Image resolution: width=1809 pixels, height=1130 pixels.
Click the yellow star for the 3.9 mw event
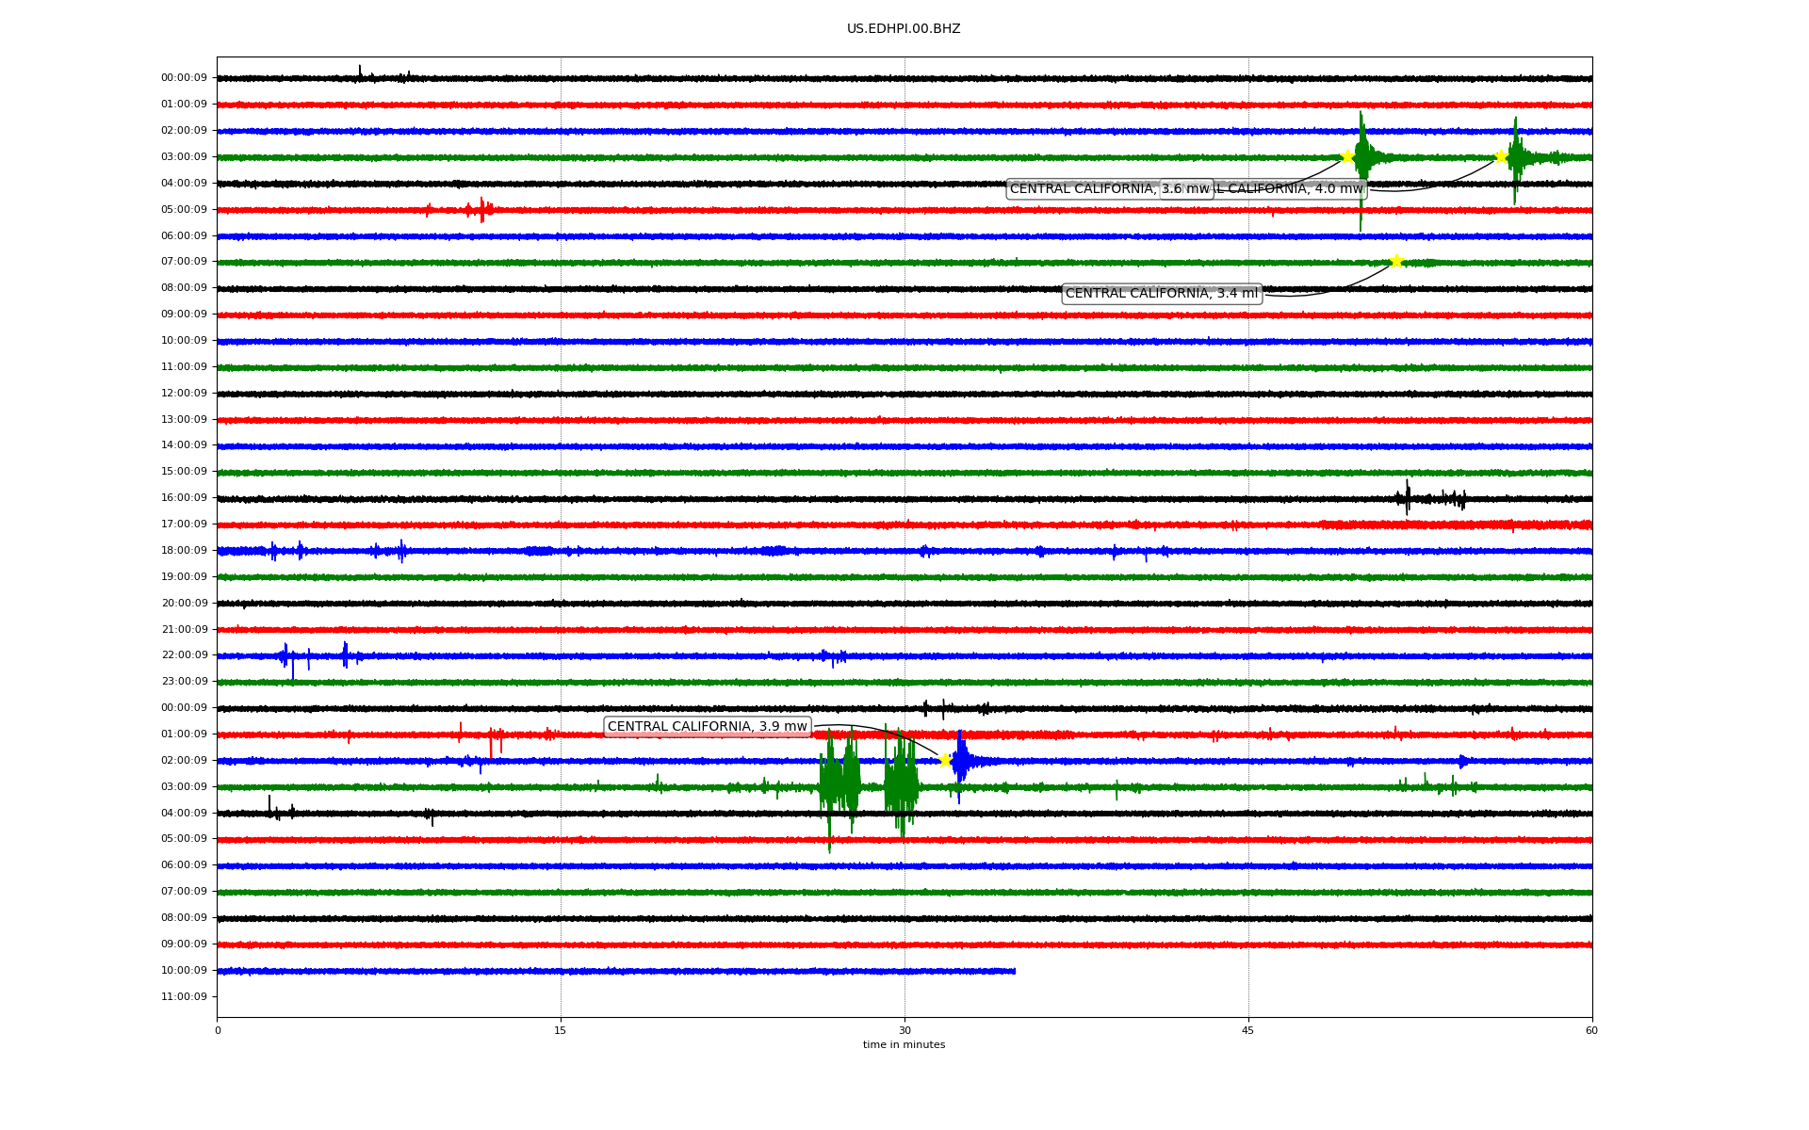coord(945,760)
